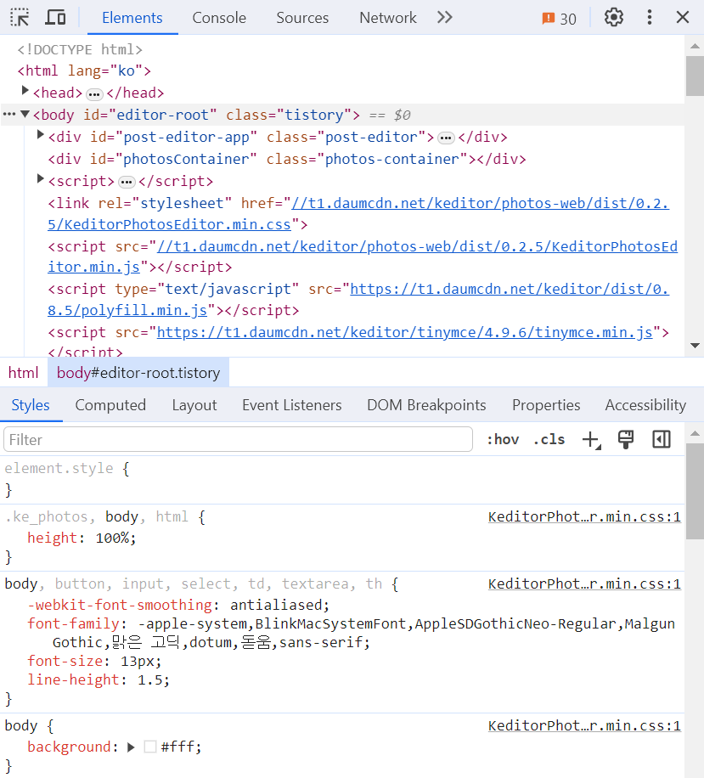The height and width of the screenshot is (778, 704).
Task: Open the tinymce.min.js script link
Action: [x=405, y=332]
